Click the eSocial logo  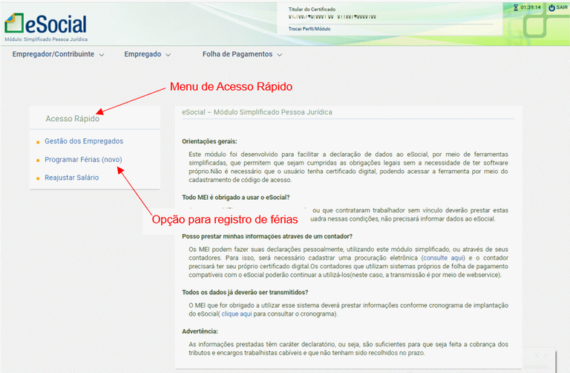(x=45, y=24)
